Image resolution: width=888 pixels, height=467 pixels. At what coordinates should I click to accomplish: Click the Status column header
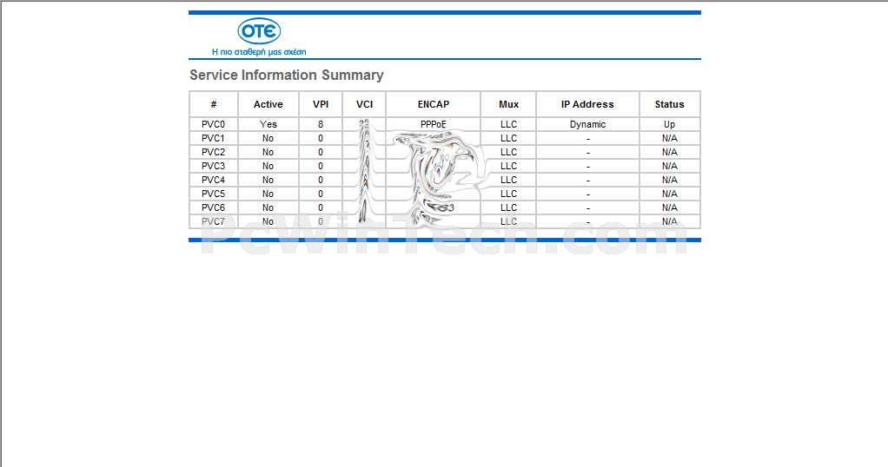669,104
